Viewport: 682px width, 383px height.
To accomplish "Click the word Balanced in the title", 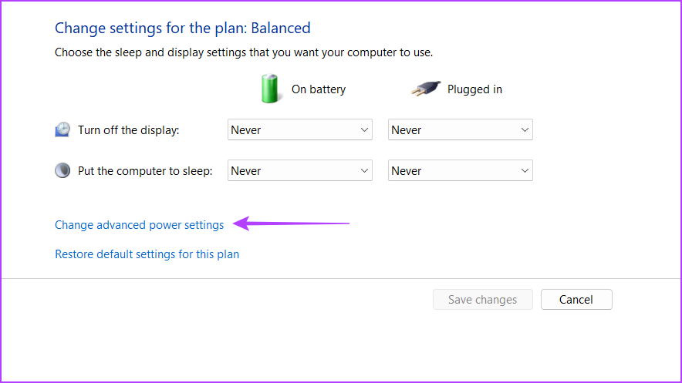I will [281, 28].
